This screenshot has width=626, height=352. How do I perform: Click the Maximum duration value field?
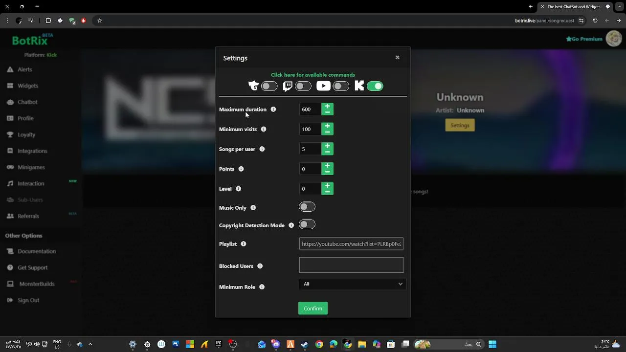[310, 110]
